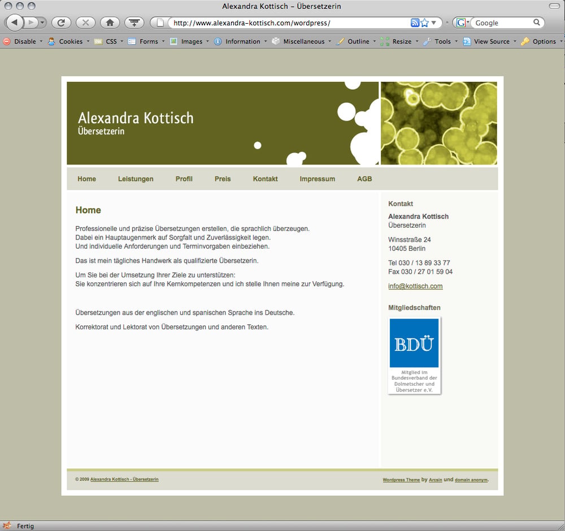Viewport: 565px width, 531px height.
Task: Click the yellow cell header photo
Action: [439, 123]
